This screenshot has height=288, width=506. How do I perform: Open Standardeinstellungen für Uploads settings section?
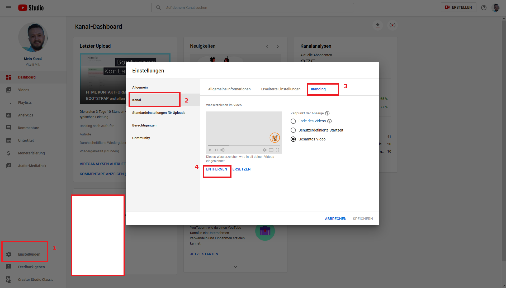[159, 113]
